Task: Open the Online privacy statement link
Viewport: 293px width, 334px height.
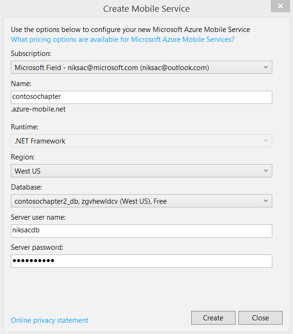Action: click(x=49, y=320)
